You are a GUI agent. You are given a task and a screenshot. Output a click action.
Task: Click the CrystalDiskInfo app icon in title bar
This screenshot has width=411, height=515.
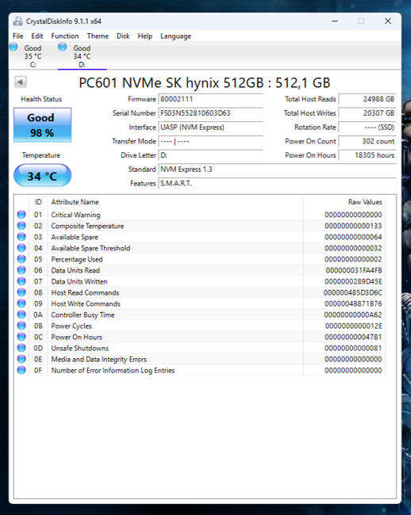pos(18,21)
